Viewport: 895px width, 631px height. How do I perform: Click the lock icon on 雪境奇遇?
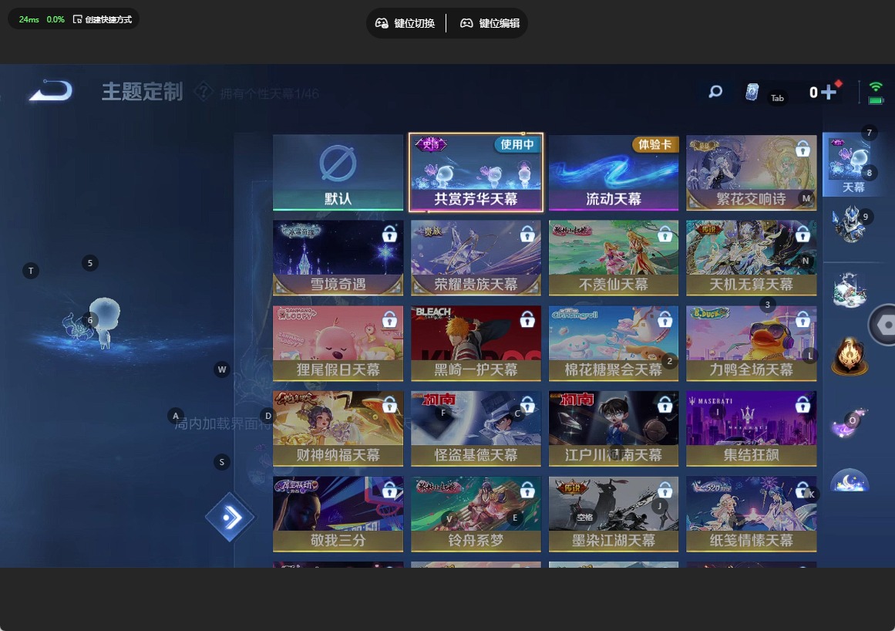389,234
